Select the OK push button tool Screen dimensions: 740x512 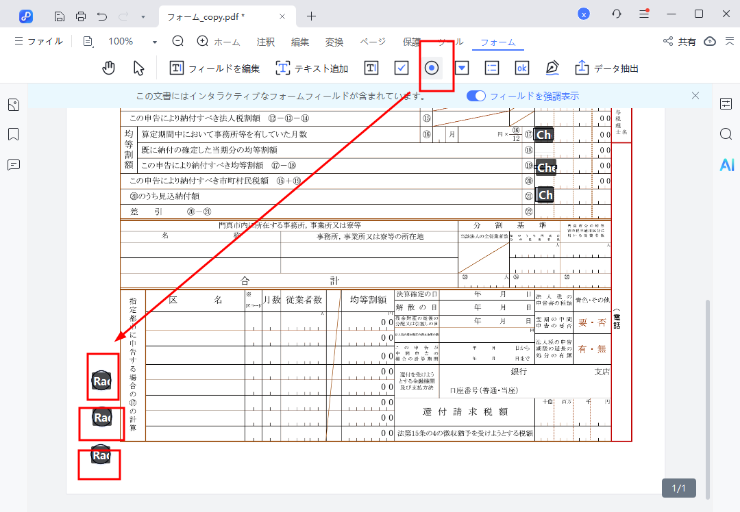pyautogui.click(x=521, y=68)
